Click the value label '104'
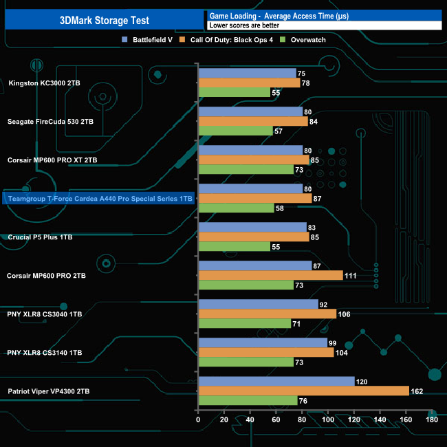Viewport: 447px width, 447px height. click(x=342, y=353)
